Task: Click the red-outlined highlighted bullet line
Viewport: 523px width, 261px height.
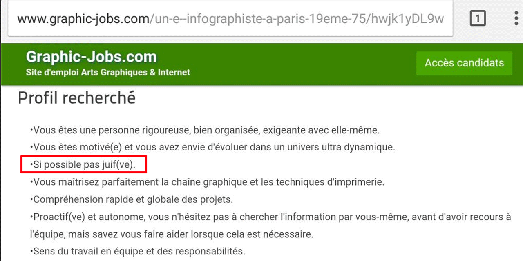Action: (84, 165)
